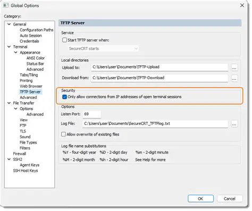The width and height of the screenshot is (252, 211).
Task: Click the Download from path field
Action: tap(159, 78)
